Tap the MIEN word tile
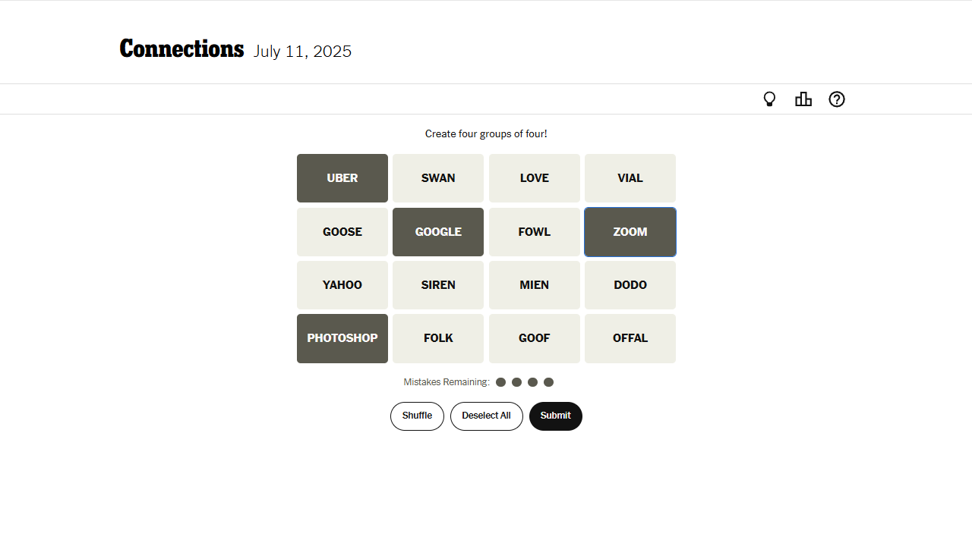This screenshot has width=972, height=546. point(535,285)
